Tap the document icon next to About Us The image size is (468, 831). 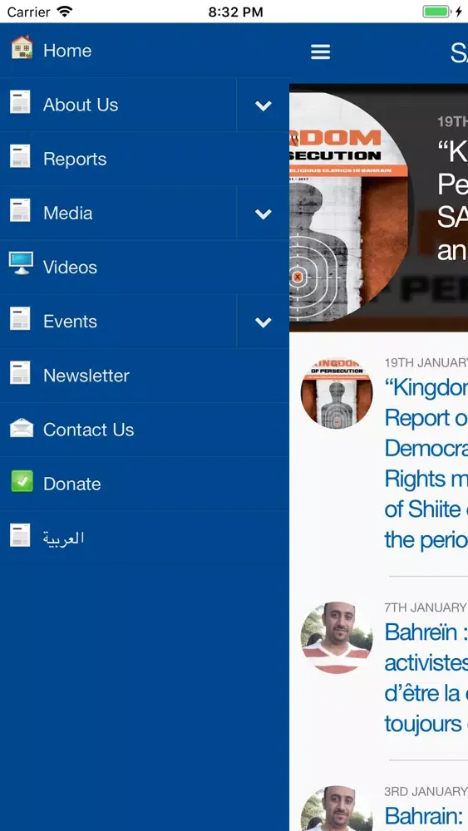pos(20,102)
